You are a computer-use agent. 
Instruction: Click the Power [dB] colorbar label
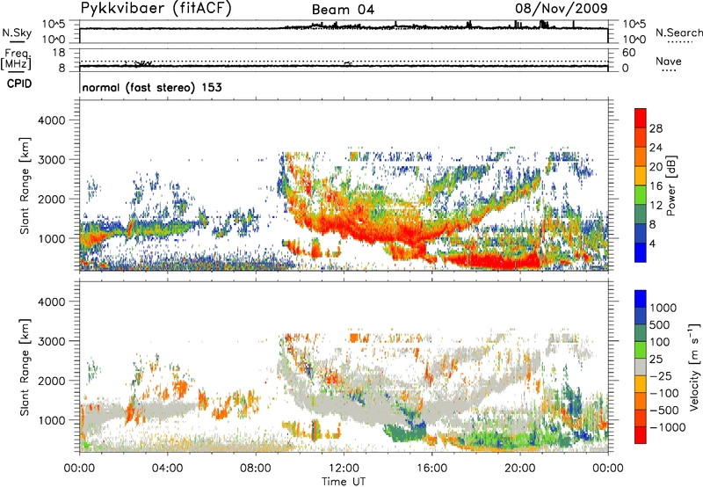tap(670, 185)
